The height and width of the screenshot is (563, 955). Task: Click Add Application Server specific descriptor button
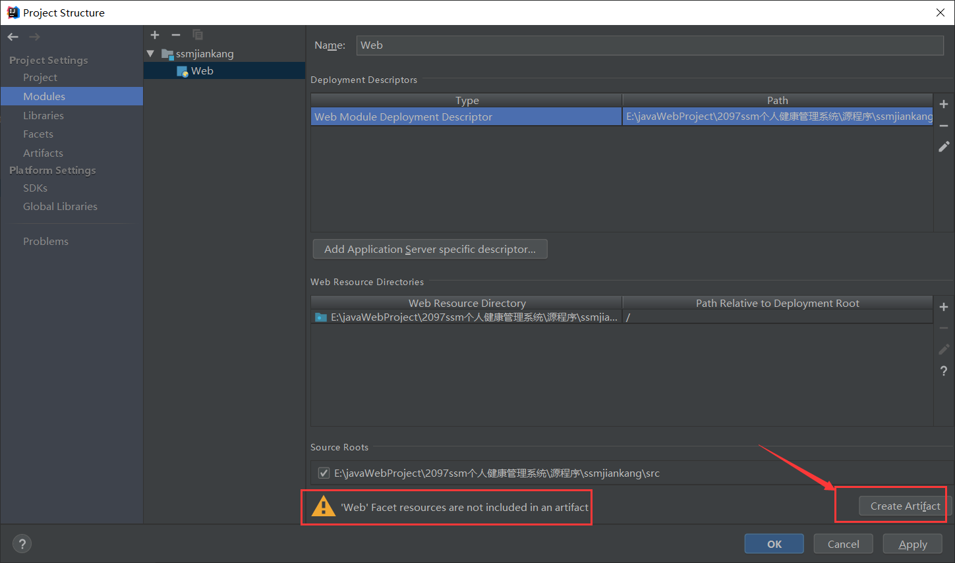pyautogui.click(x=430, y=249)
